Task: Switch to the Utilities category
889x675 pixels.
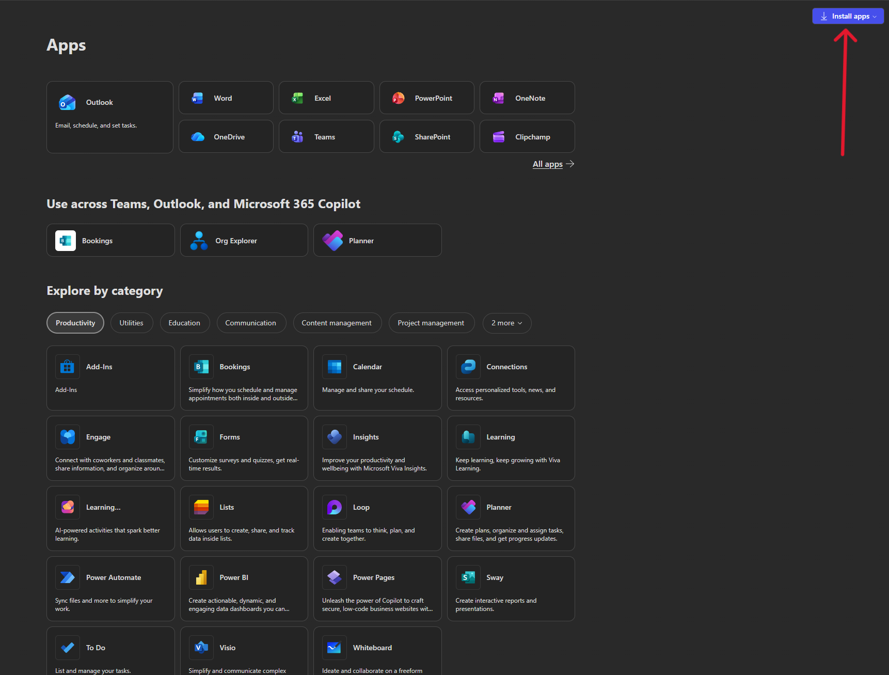Action: [x=132, y=323]
